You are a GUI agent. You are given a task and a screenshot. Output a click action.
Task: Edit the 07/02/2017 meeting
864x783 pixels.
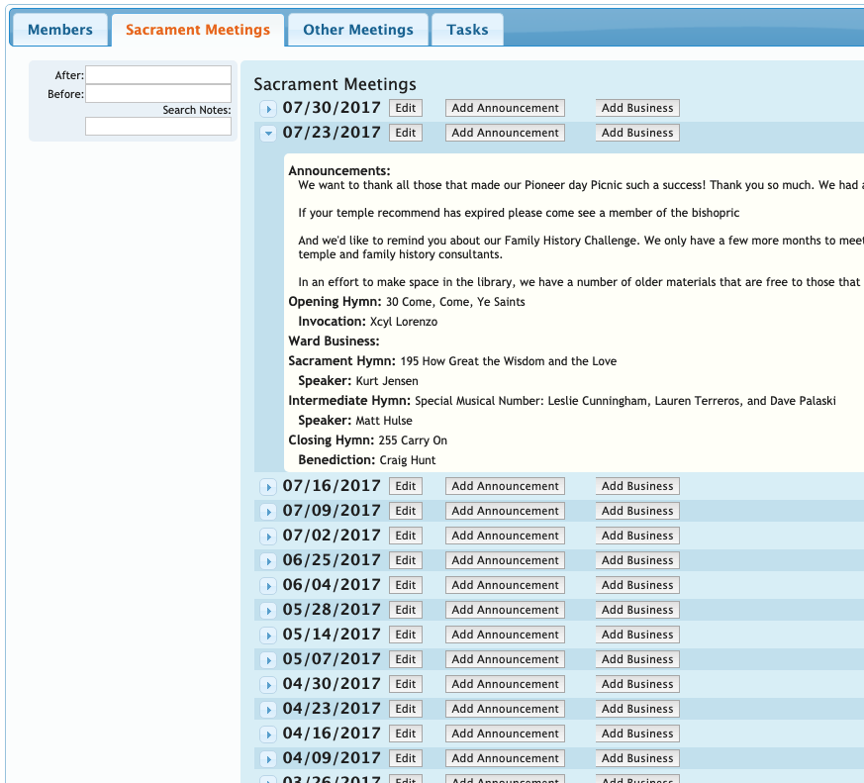[x=406, y=536]
